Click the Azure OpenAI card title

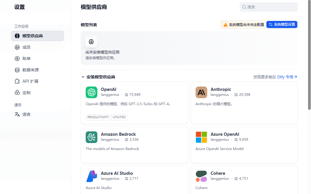pos(225,134)
